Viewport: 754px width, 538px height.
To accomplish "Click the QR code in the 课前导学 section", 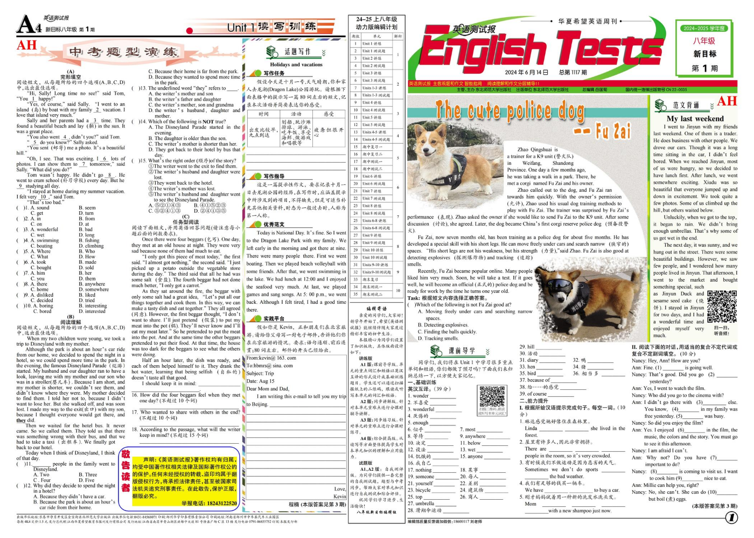I will pos(492,396).
